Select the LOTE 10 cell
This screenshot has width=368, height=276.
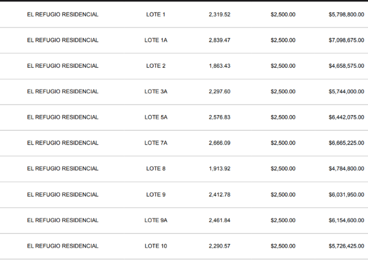pos(156,246)
